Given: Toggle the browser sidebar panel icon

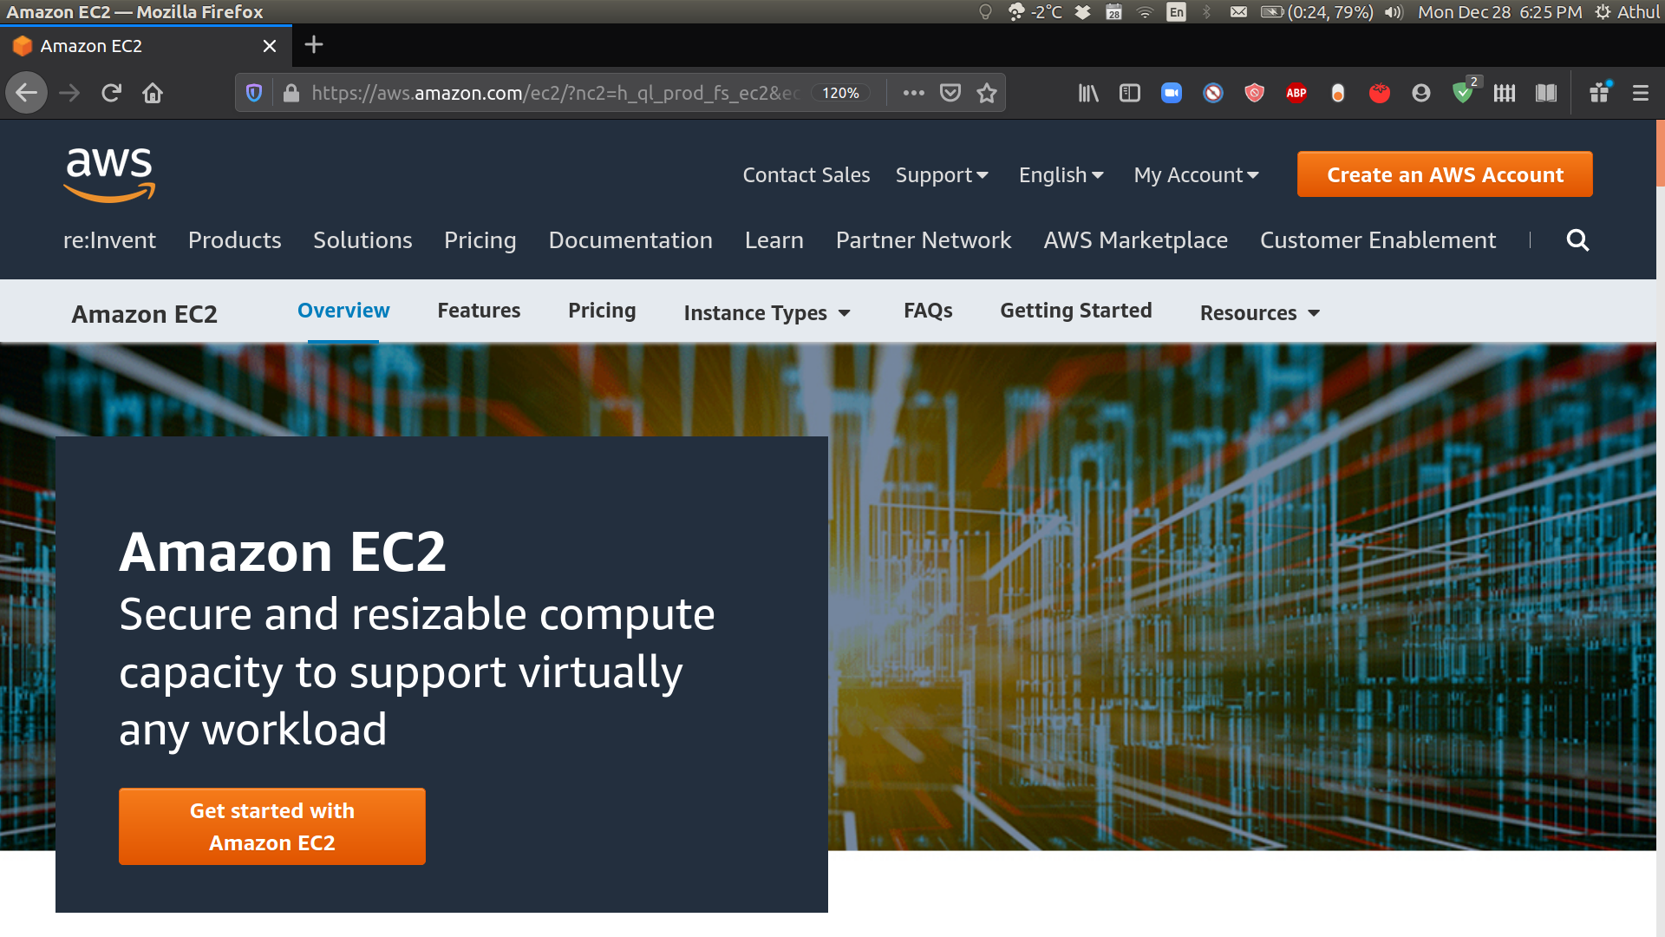Looking at the screenshot, I should [x=1131, y=93].
